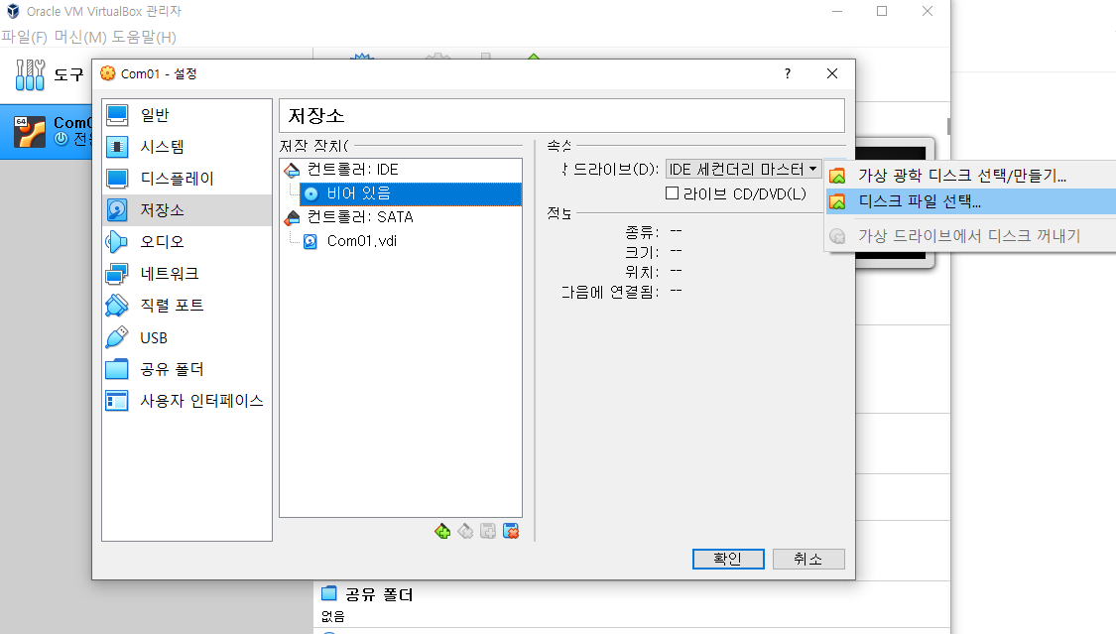
Task: Open the 네트워크 settings category
Action: (186, 273)
